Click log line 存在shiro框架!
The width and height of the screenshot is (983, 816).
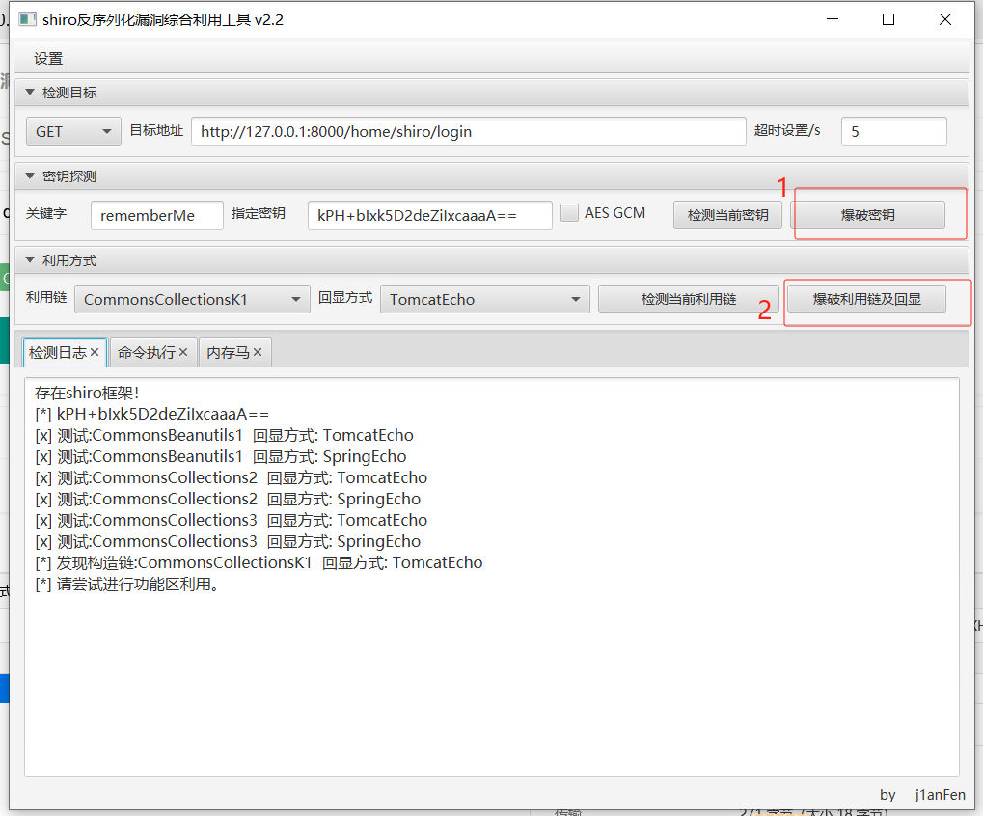point(87,393)
